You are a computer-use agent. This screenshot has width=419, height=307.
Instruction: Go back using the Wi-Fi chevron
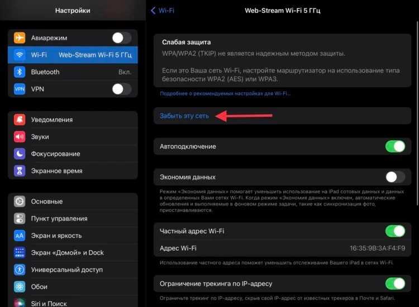click(x=163, y=11)
